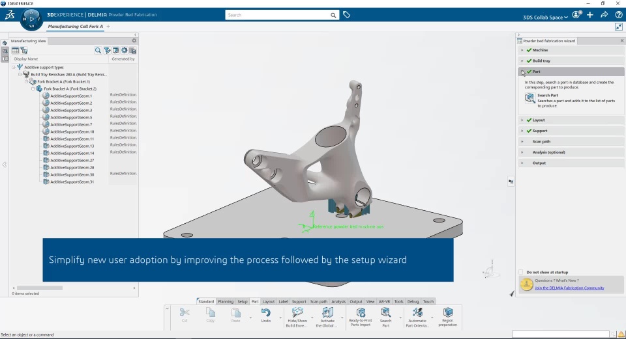Click the table view icon in Manufacturing View

tap(15, 51)
